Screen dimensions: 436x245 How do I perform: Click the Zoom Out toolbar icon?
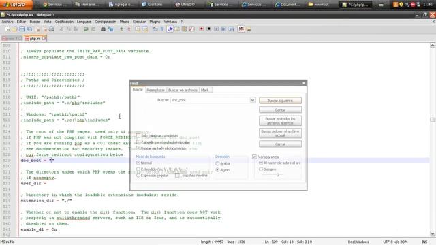point(129,29)
